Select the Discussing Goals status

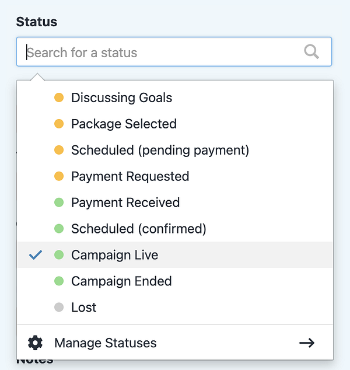(x=121, y=97)
